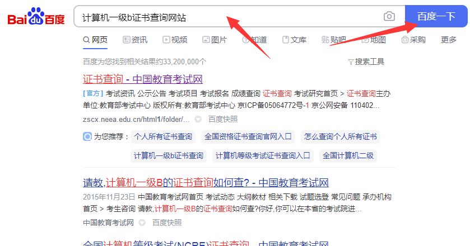Select suggestion 全国资格证书查询官网入口
470x246 pixels.
click(248, 137)
